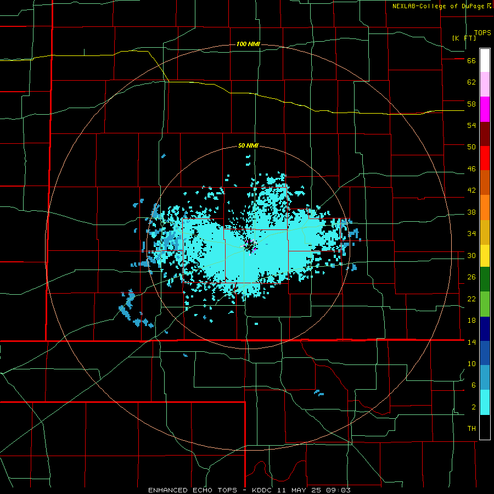Pick the cyan legend swatch
This screenshot has width=494, height=494.
click(485, 402)
